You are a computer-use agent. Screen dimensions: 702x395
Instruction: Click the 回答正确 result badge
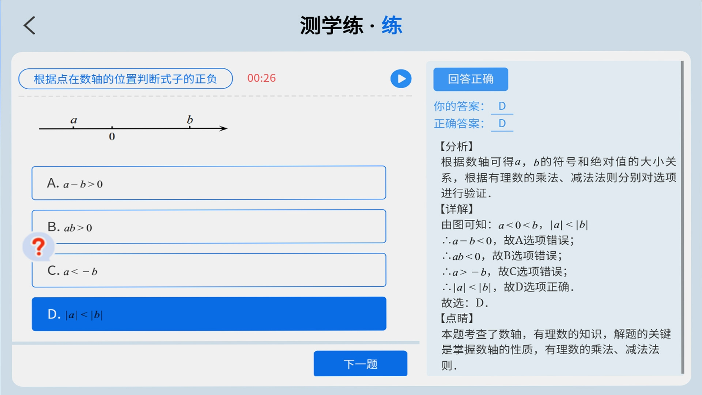[471, 79]
